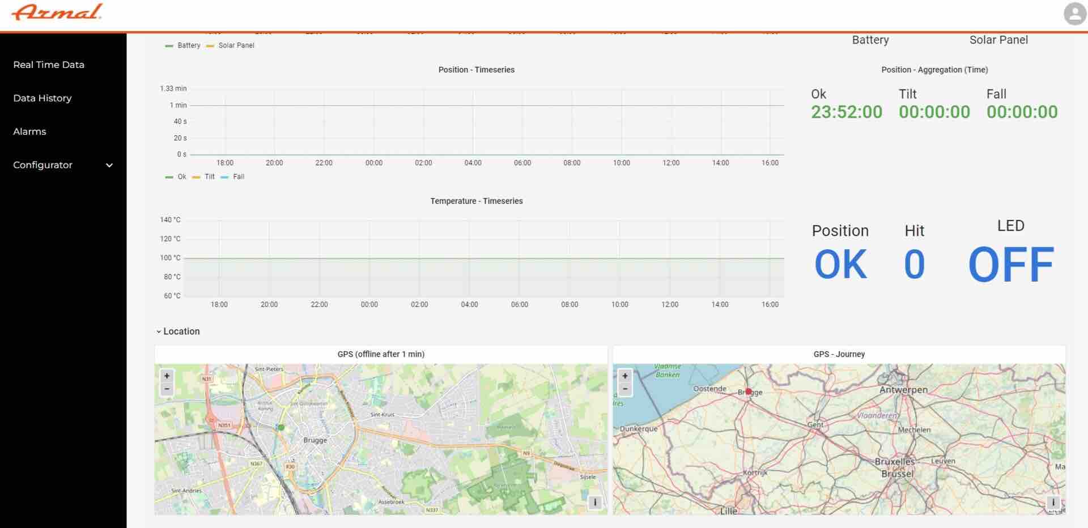
Task: Navigate to Alarms
Action: click(x=29, y=131)
